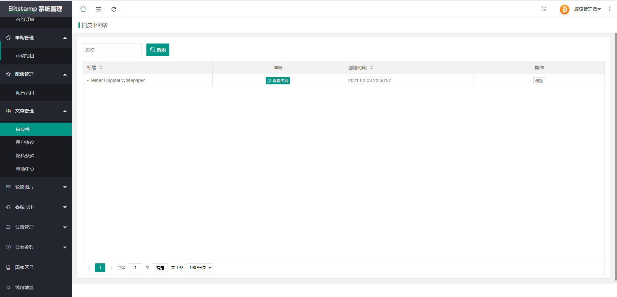Open the vertical three-dot more menu
Screen dimensions: 617x297
point(610,9)
